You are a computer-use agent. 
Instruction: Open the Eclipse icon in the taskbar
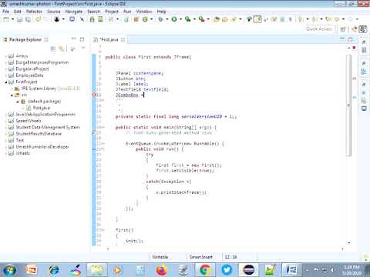click(x=248, y=270)
